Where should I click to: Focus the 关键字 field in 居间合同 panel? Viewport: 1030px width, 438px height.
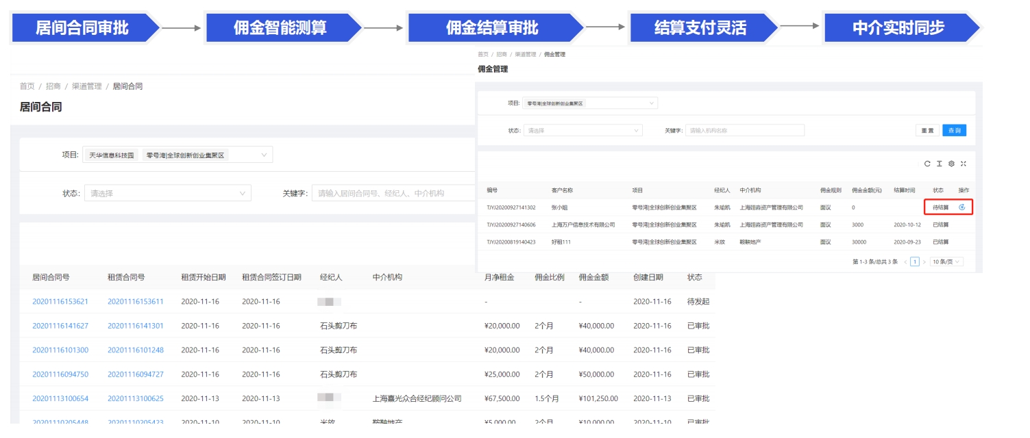click(393, 194)
